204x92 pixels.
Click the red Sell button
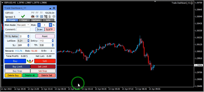[45, 61]
